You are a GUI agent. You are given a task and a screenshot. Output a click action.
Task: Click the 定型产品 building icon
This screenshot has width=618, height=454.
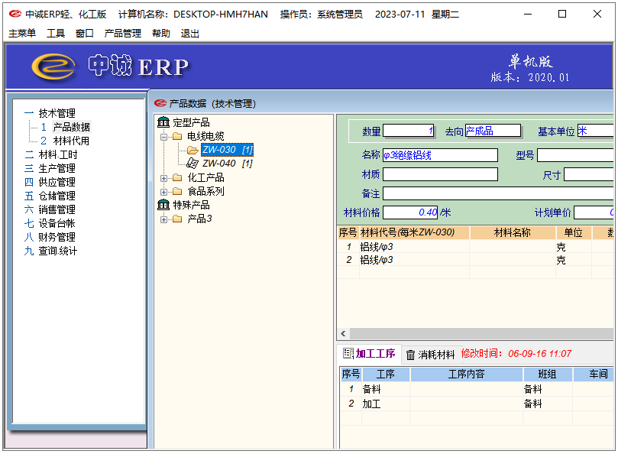tap(163, 122)
